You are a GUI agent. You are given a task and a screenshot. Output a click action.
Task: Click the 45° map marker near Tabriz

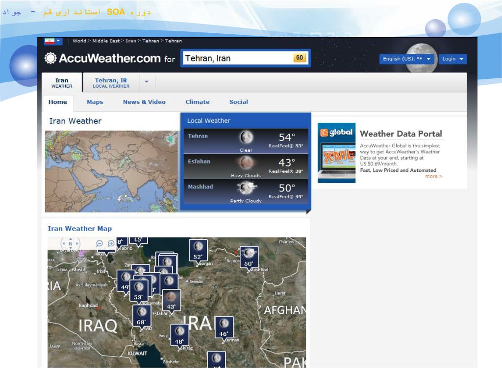[x=138, y=241]
